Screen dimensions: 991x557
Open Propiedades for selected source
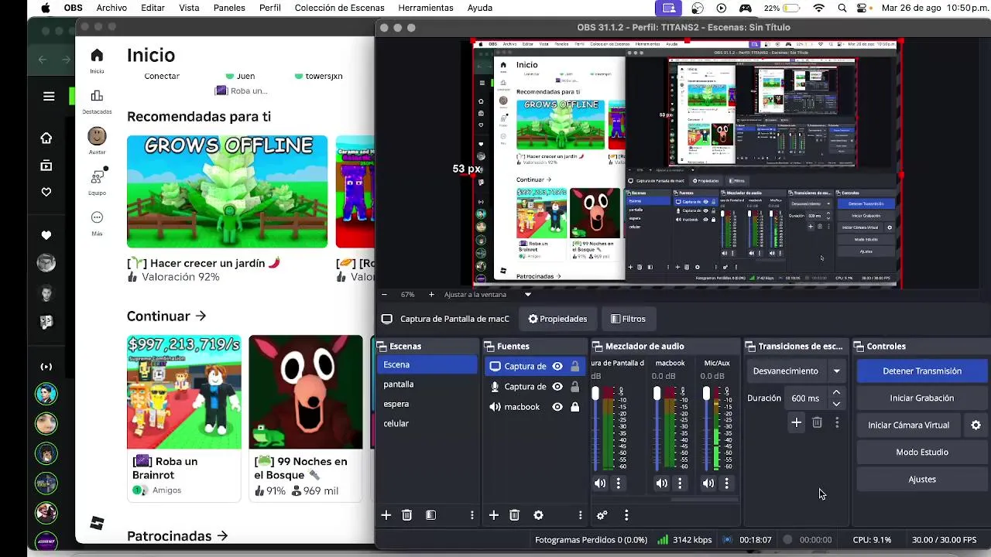click(x=557, y=319)
